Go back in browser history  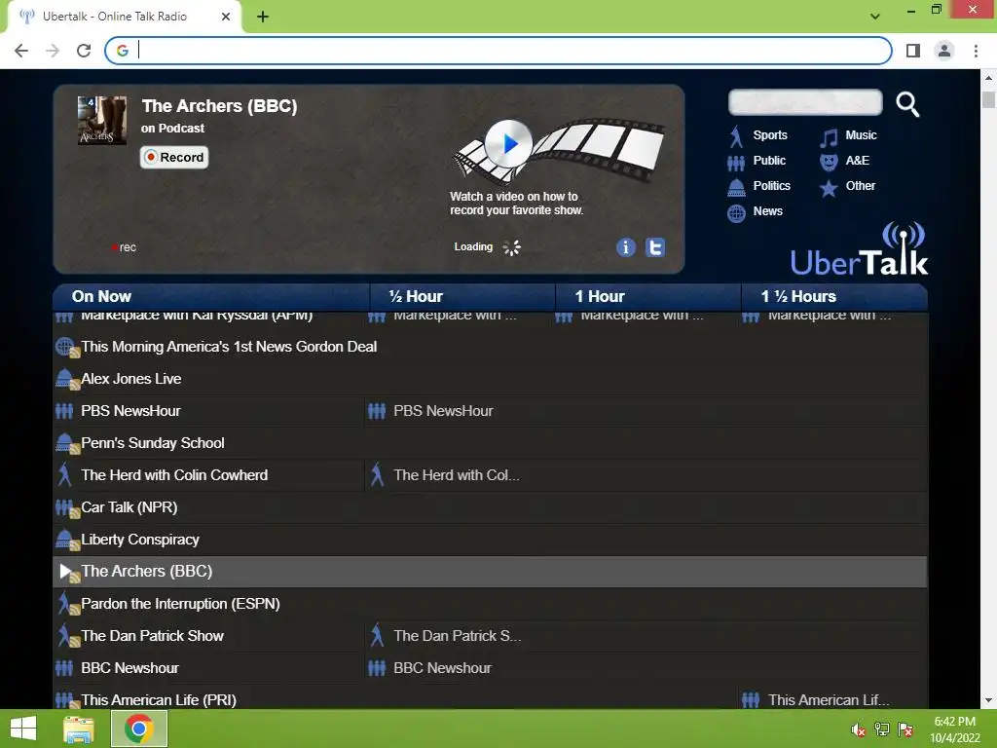(x=21, y=51)
